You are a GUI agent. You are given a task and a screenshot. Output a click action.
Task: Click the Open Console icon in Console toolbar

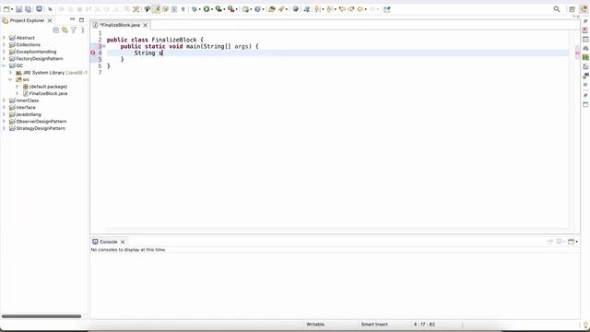(572, 242)
